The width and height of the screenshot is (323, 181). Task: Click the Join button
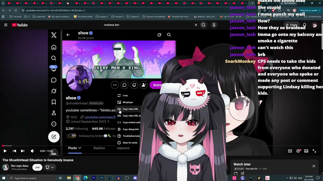37,167
